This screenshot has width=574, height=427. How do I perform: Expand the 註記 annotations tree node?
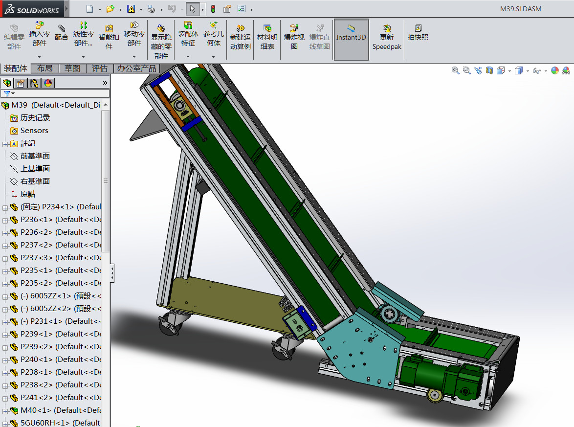pos(5,144)
